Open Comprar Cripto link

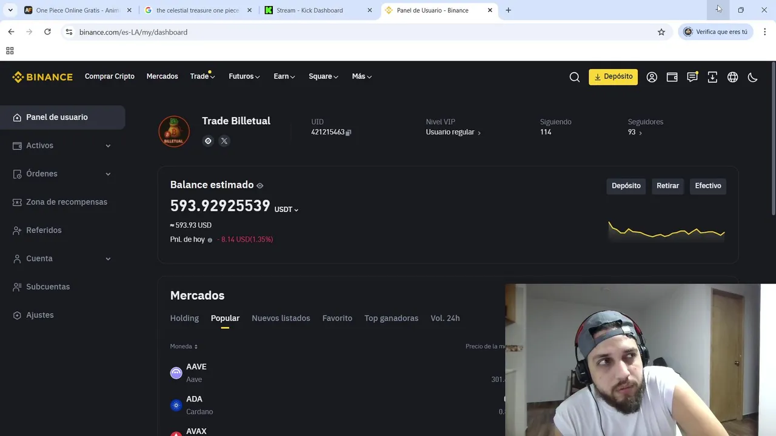[110, 76]
